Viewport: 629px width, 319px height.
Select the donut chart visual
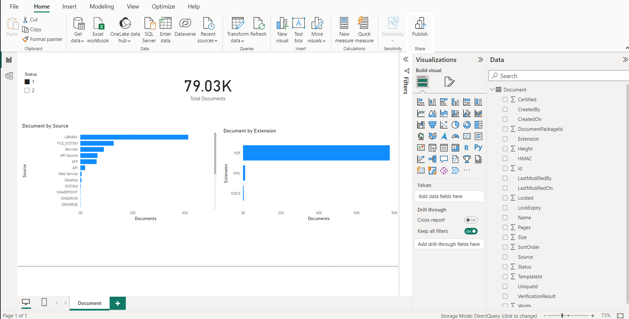(x=467, y=125)
